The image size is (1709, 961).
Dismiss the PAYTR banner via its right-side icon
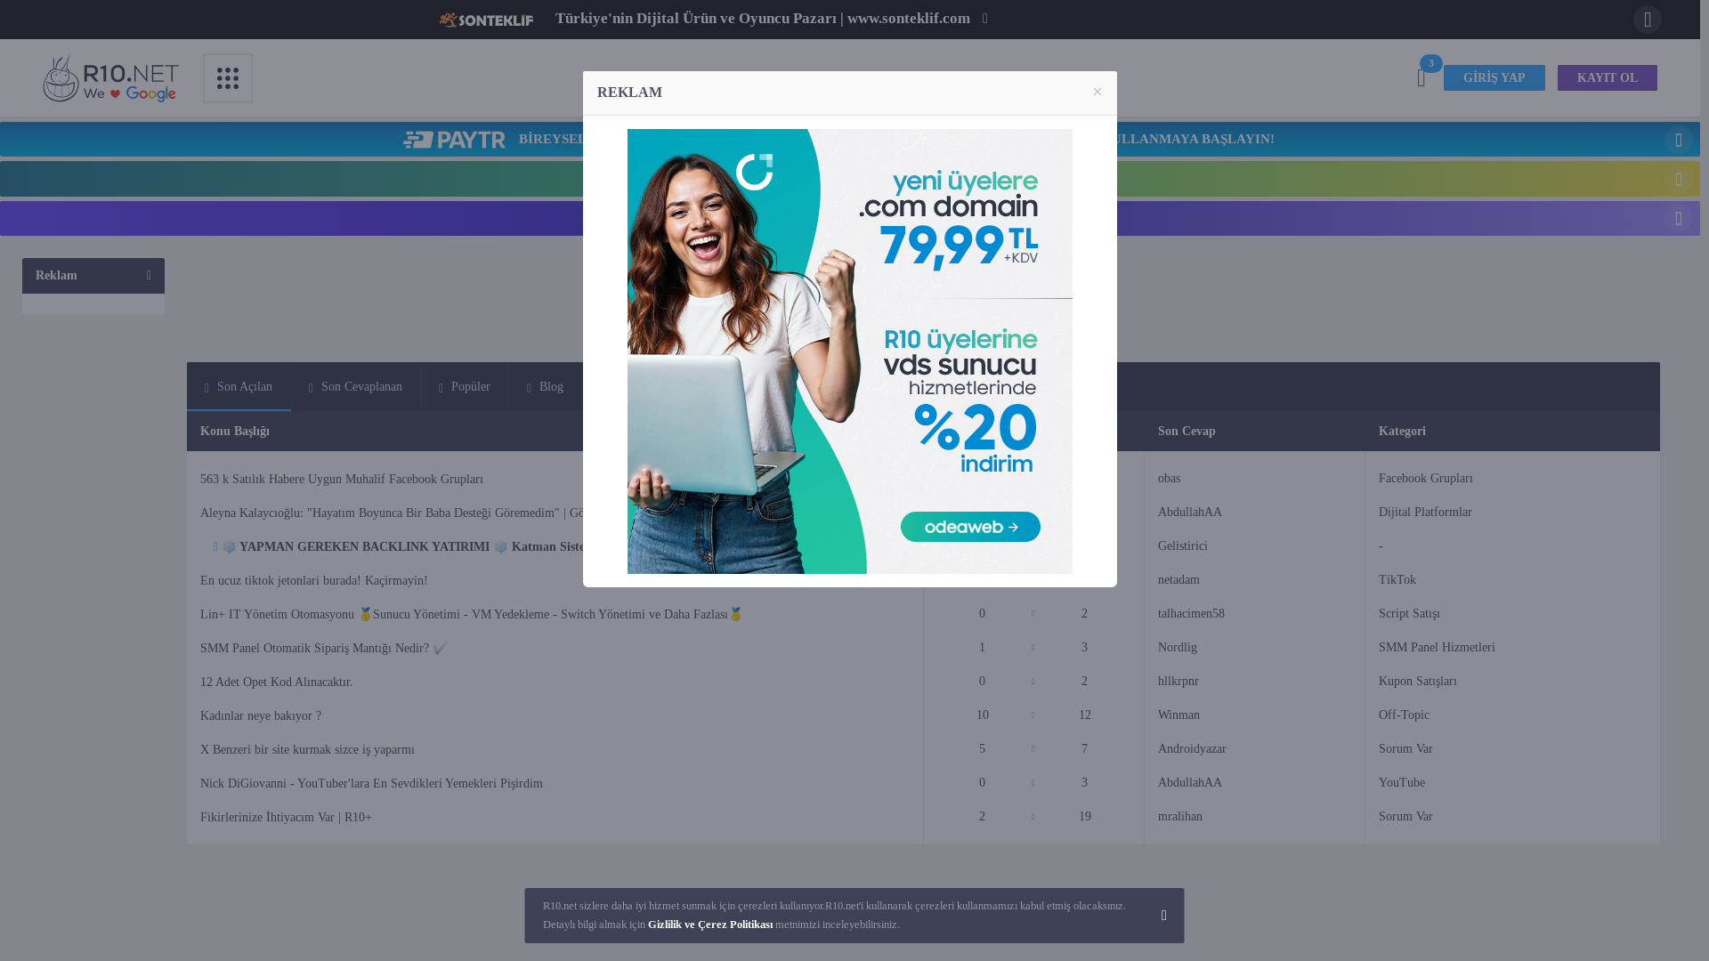[1679, 140]
